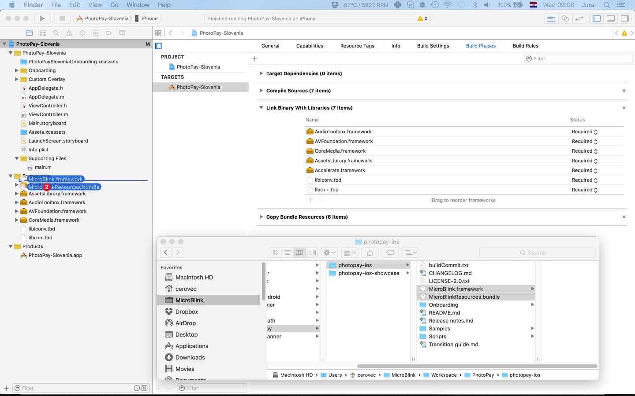Toggle the Debug area visibility
This screenshot has width=635, height=396.
point(611,18)
